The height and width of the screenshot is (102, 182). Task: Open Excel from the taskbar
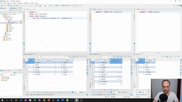35,100
